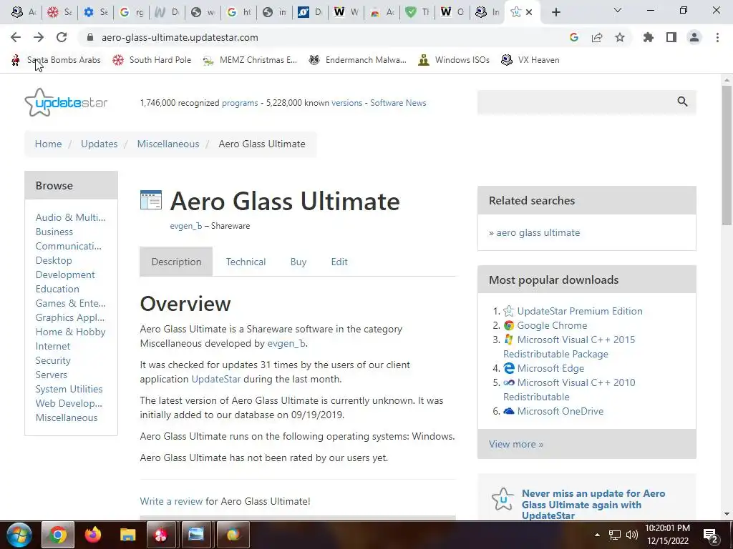Switch to the Edit tab
This screenshot has width=733, height=549.
[x=339, y=262]
